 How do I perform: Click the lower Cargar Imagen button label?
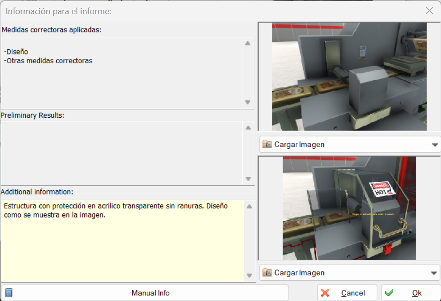(299, 273)
